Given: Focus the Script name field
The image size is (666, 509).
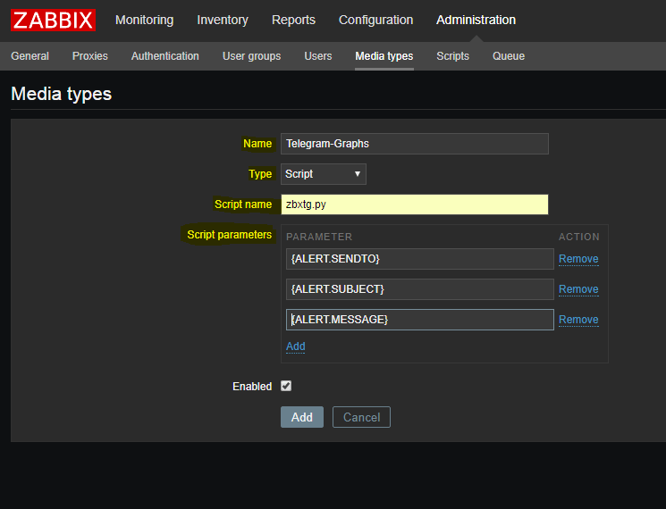Looking at the screenshot, I should tap(414, 204).
